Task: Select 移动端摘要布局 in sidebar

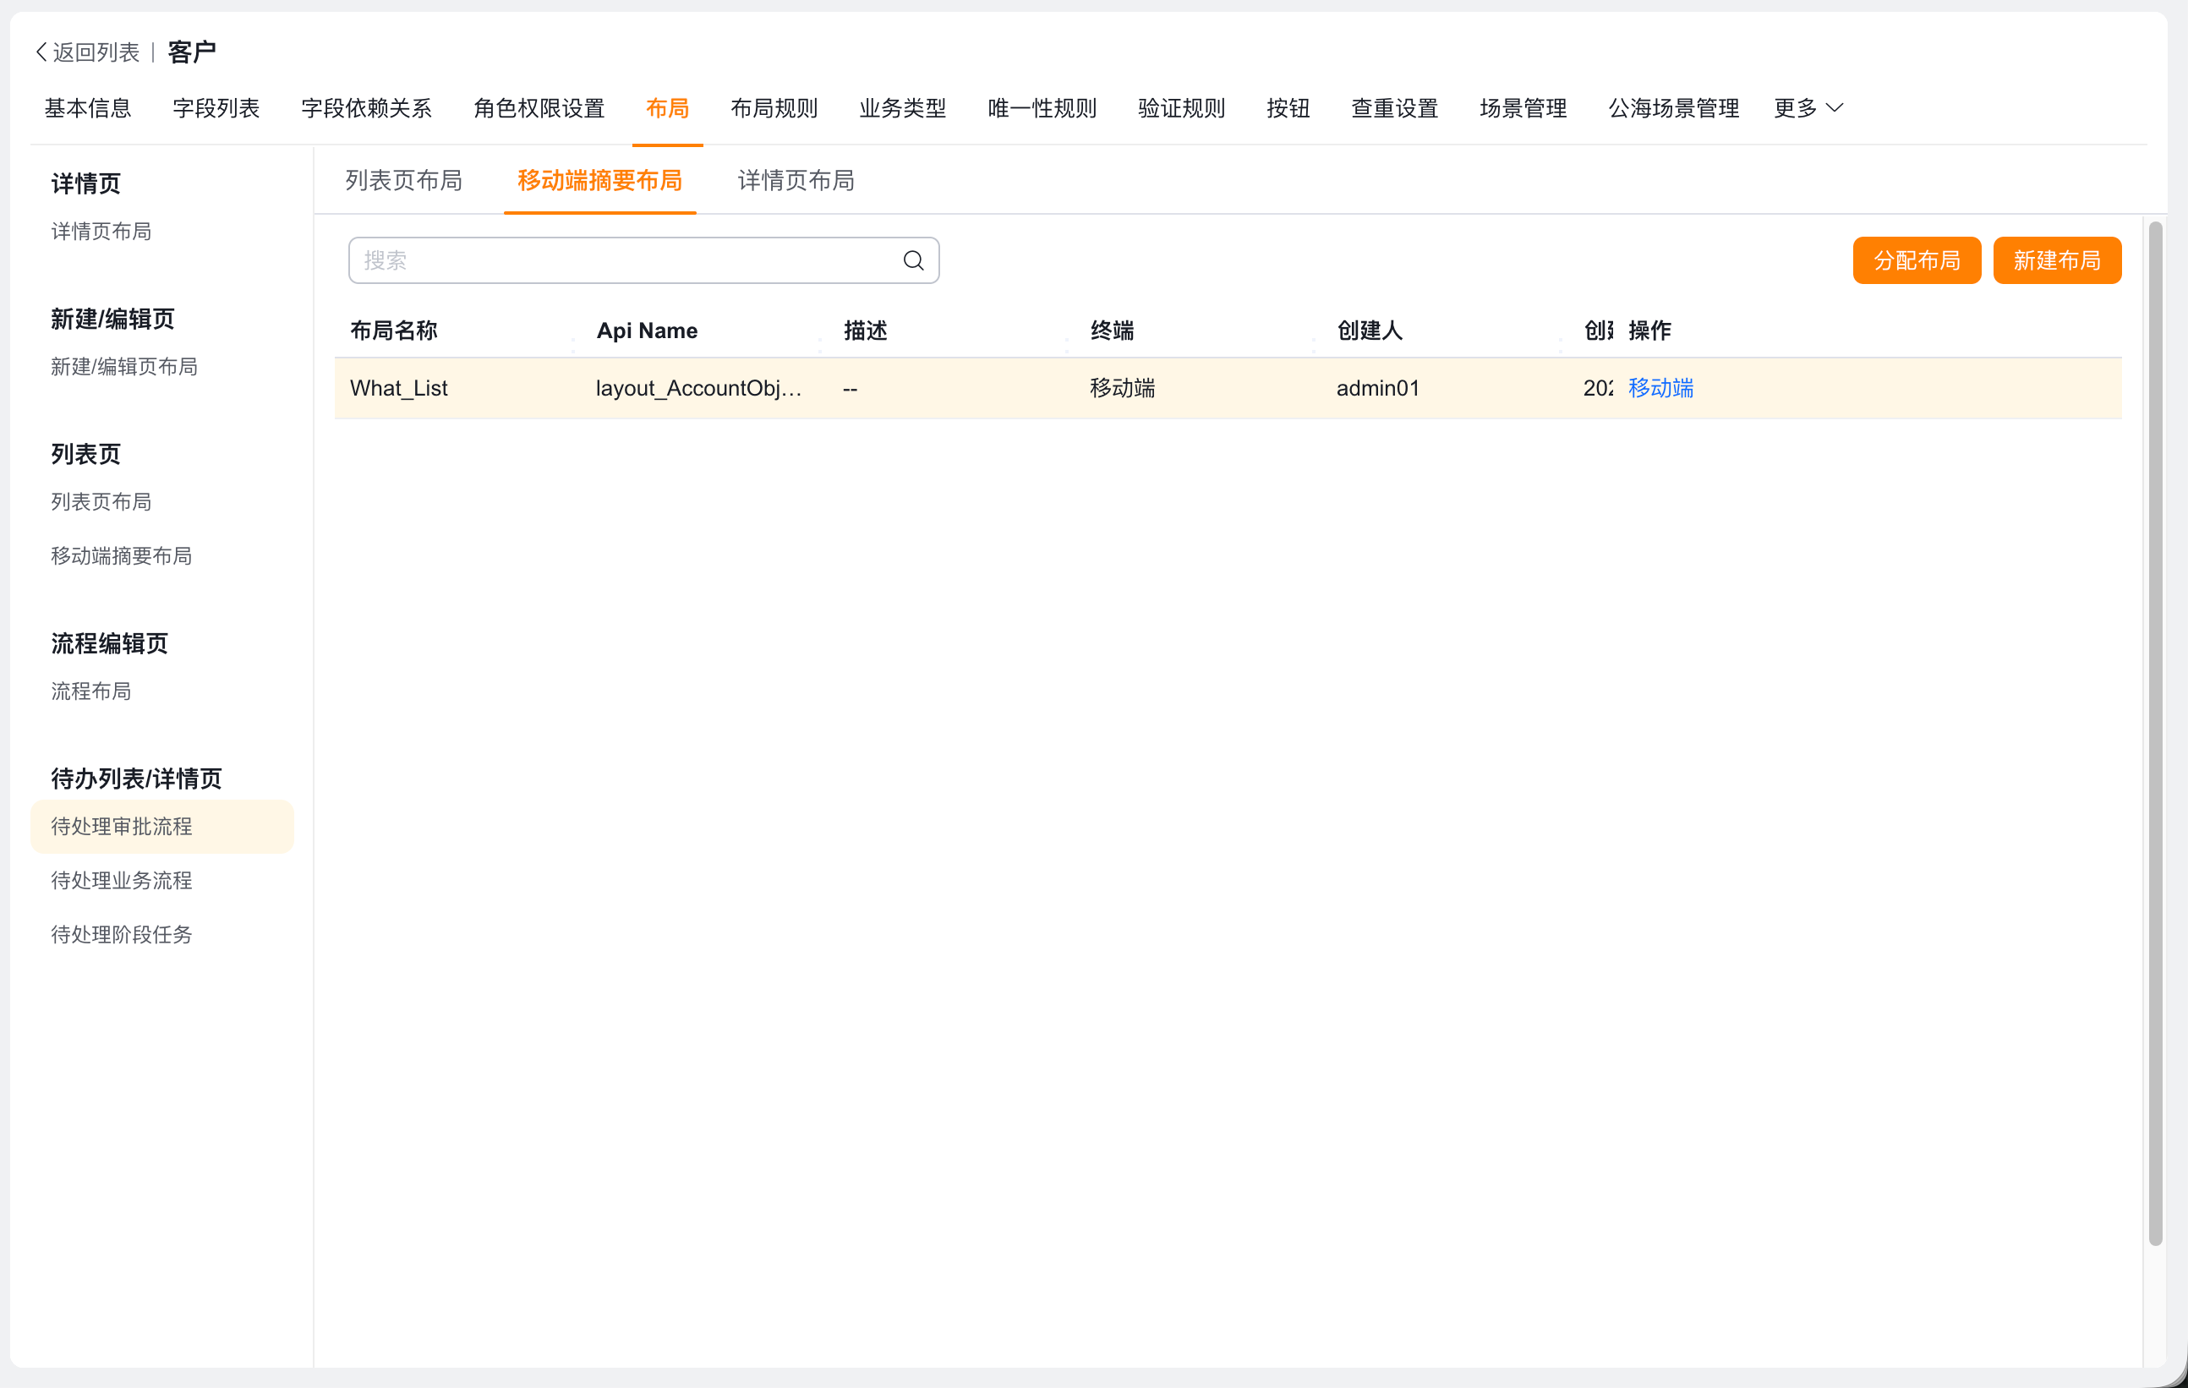Action: coord(122,556)
